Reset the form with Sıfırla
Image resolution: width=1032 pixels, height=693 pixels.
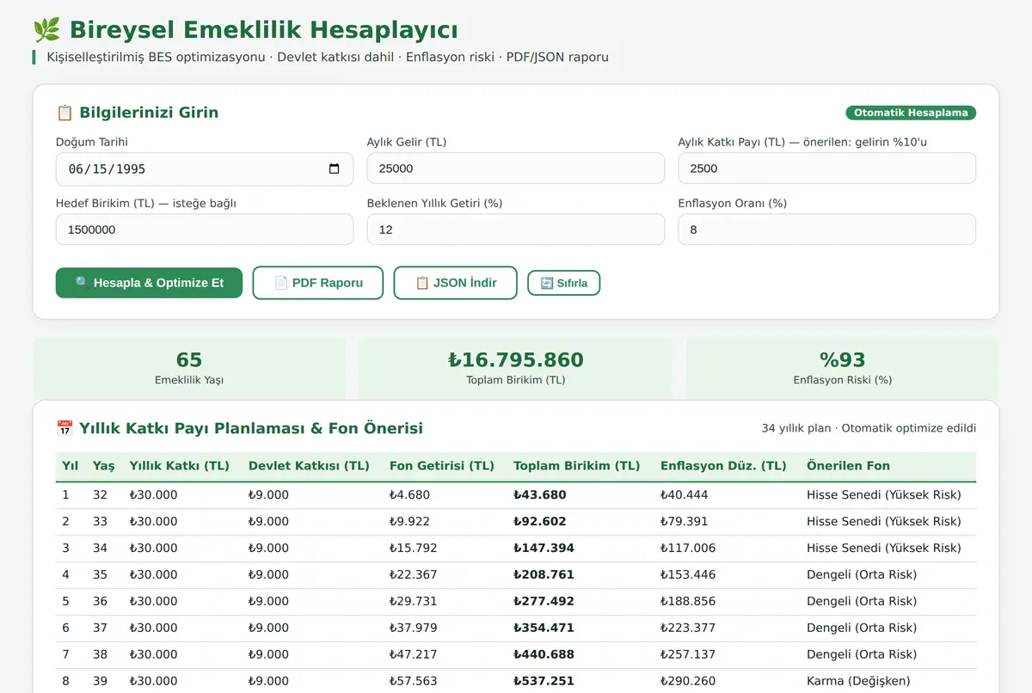564,283
